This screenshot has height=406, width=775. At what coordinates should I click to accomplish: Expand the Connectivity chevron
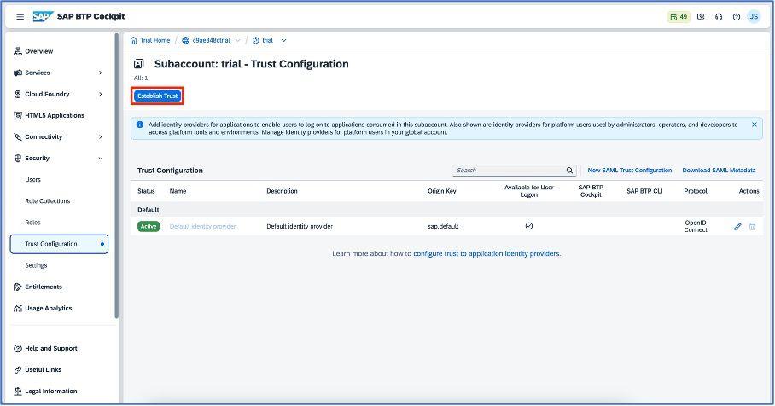(x=101, y=136)
